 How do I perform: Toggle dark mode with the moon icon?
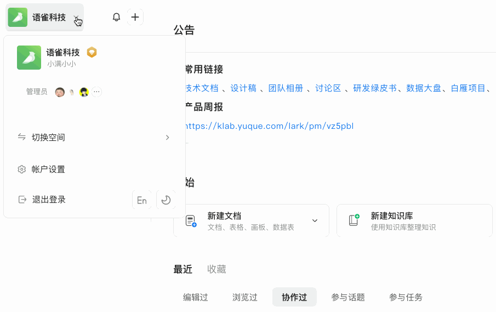[166, 200]
